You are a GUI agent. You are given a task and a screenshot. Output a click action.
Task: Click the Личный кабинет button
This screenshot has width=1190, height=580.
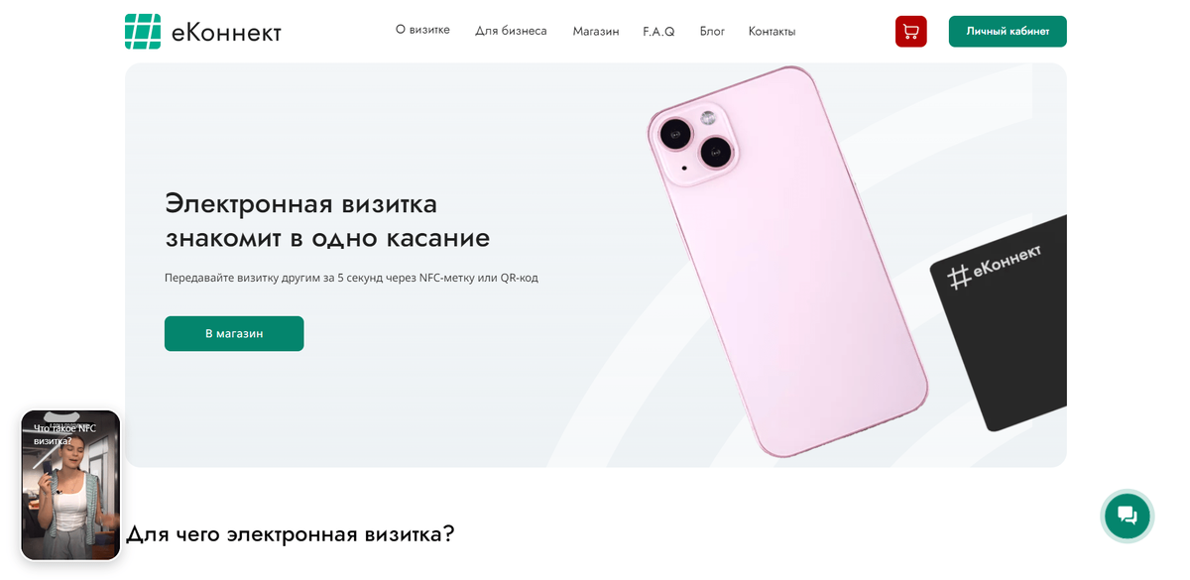coord(1008,31)
